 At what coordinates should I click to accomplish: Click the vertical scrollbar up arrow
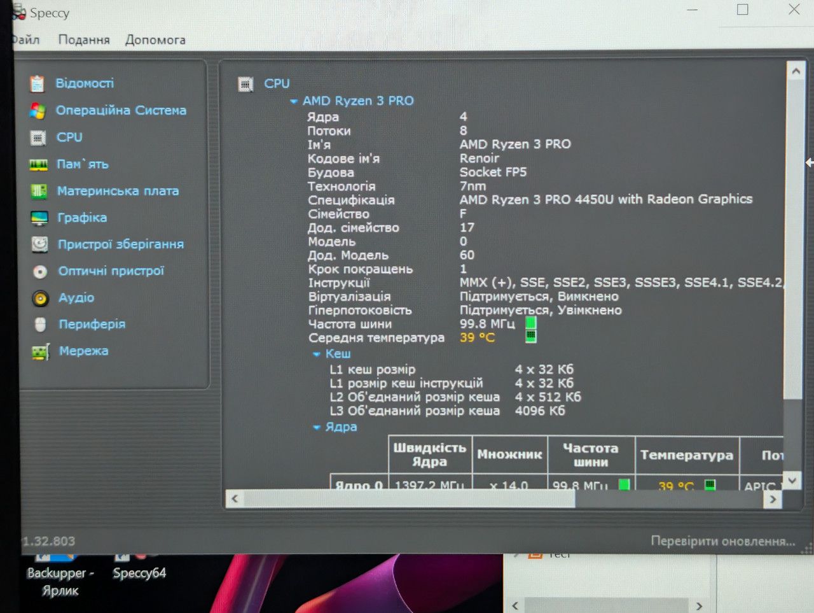click(x=795, y=71)
